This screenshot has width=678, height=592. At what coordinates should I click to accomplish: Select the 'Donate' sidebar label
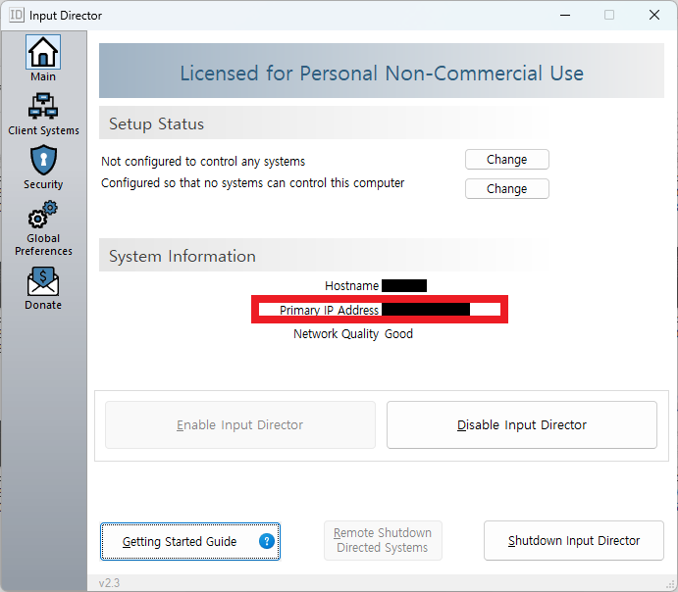point(43,305)
